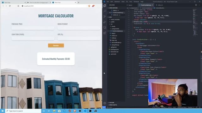The image size is (202, 113).
Task: Open editor More Actions ellipsis in VS Code
Action: 199,5
